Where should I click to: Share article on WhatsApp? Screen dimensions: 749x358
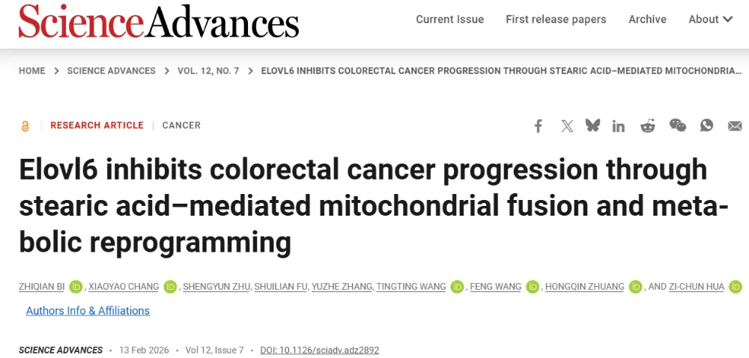coord(706,126)
